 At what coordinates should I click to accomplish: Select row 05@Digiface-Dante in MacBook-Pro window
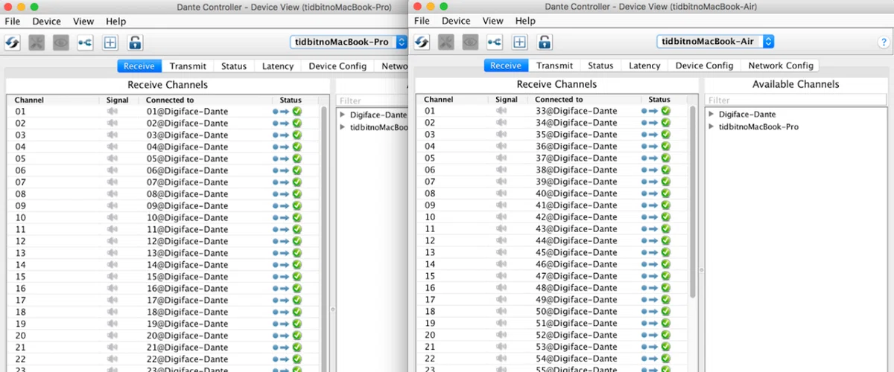[x=164, y=158]
